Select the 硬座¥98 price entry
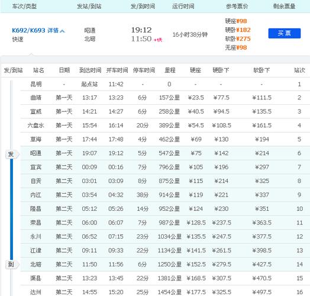310x296 pixels. (x=236, y=21)
